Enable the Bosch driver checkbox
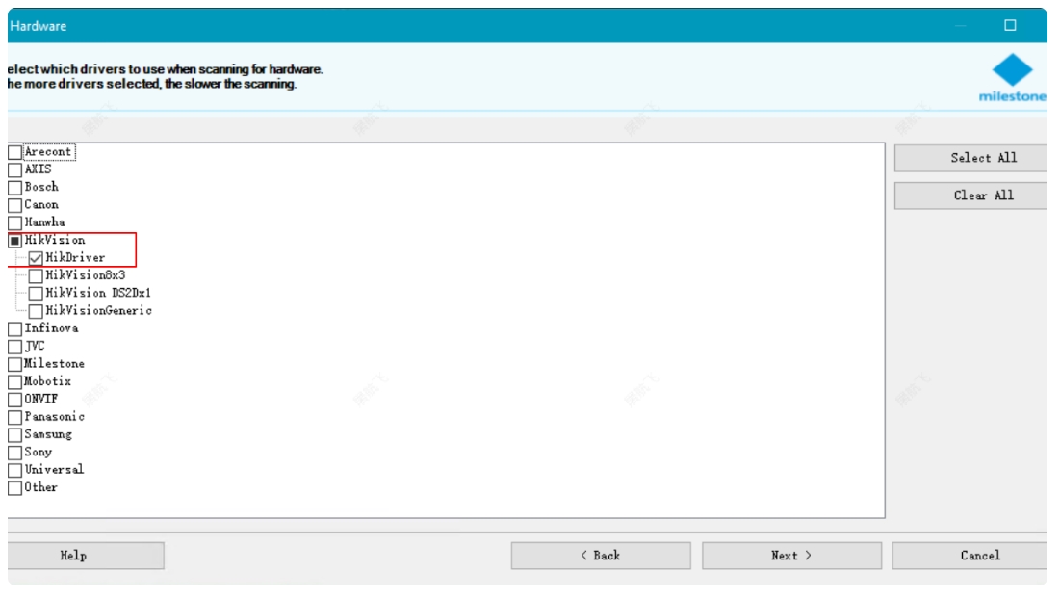 [14, 188]
